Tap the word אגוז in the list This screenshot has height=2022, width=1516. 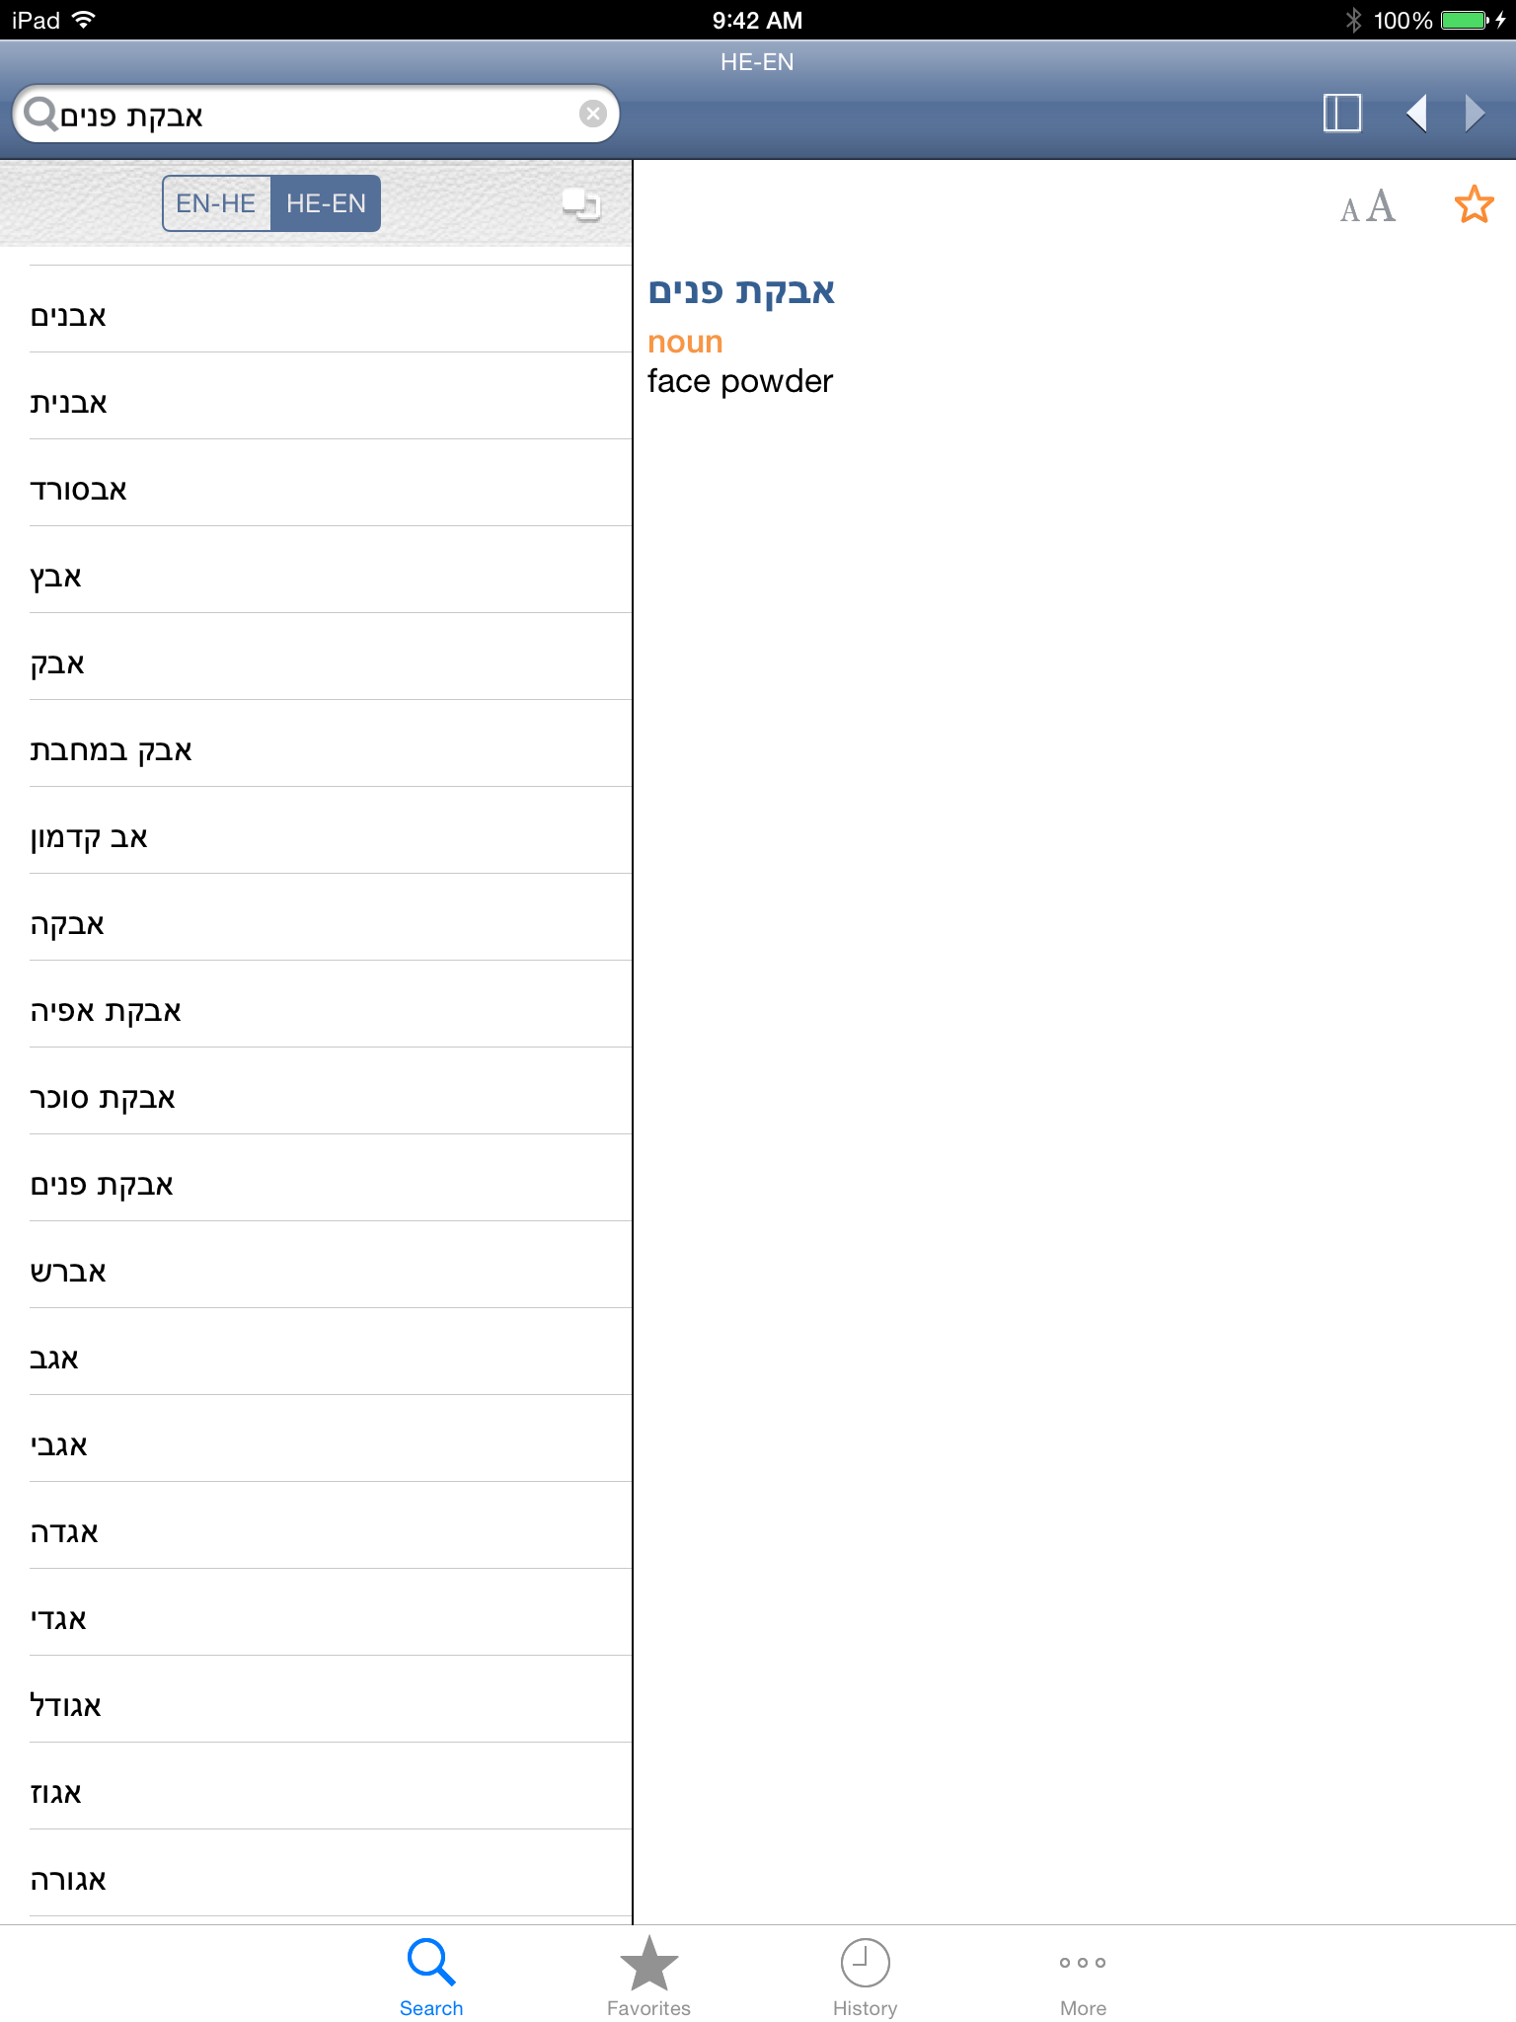click(316, 1792)
